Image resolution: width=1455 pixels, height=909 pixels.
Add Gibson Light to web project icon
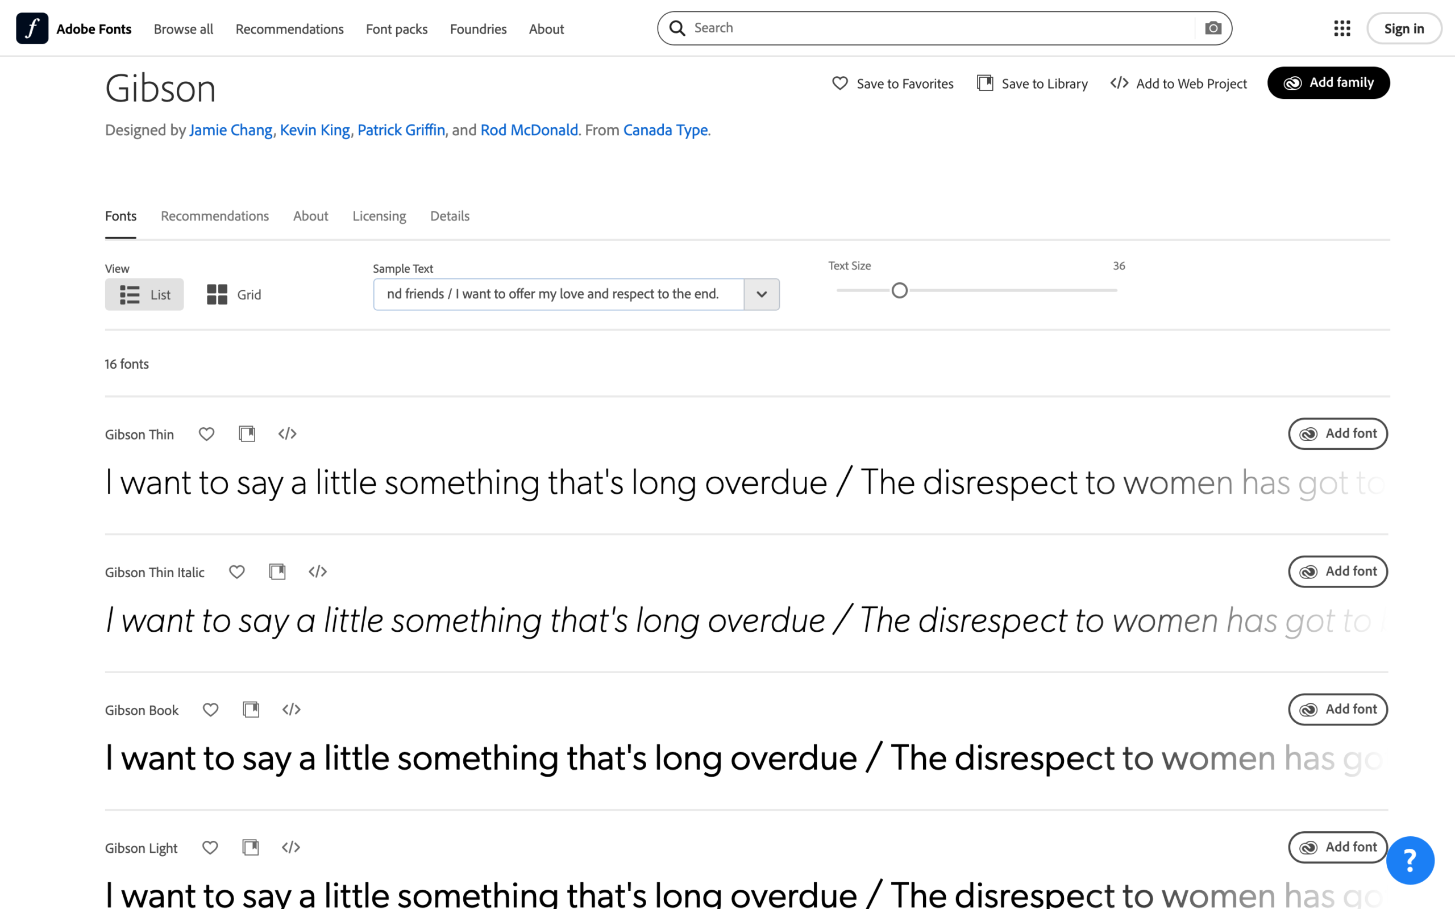[291, 847]
